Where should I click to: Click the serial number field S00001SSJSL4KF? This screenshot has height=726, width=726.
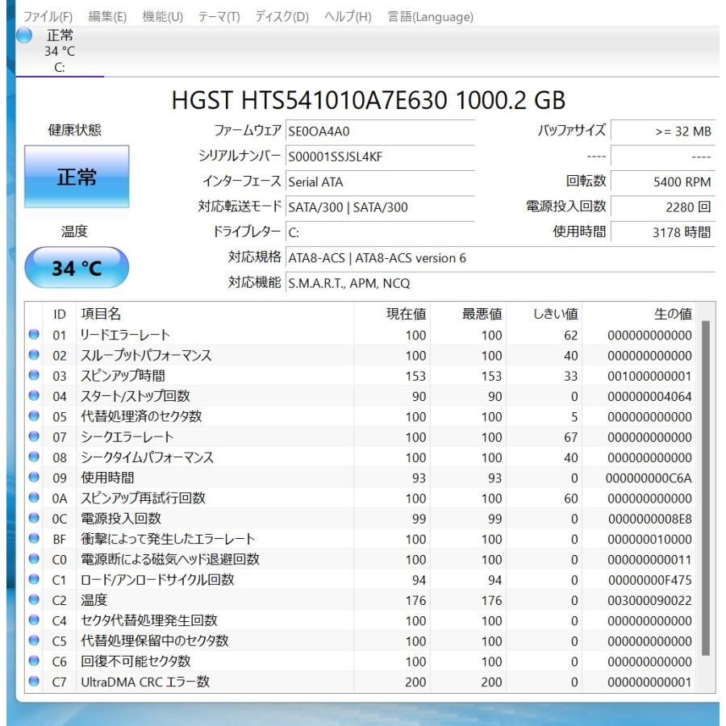[380, 156]
